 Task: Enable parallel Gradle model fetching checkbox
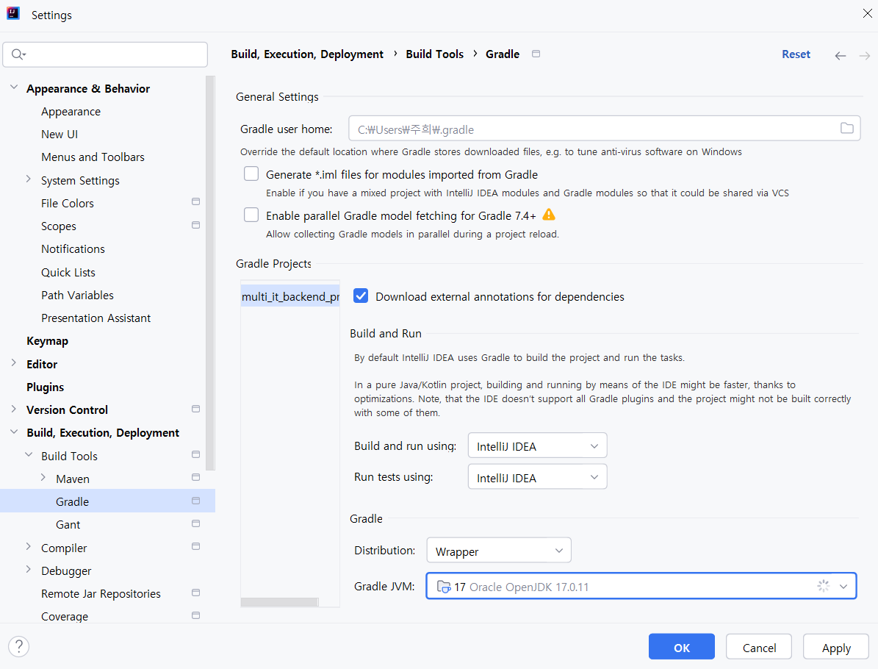[x=251, y=215]
